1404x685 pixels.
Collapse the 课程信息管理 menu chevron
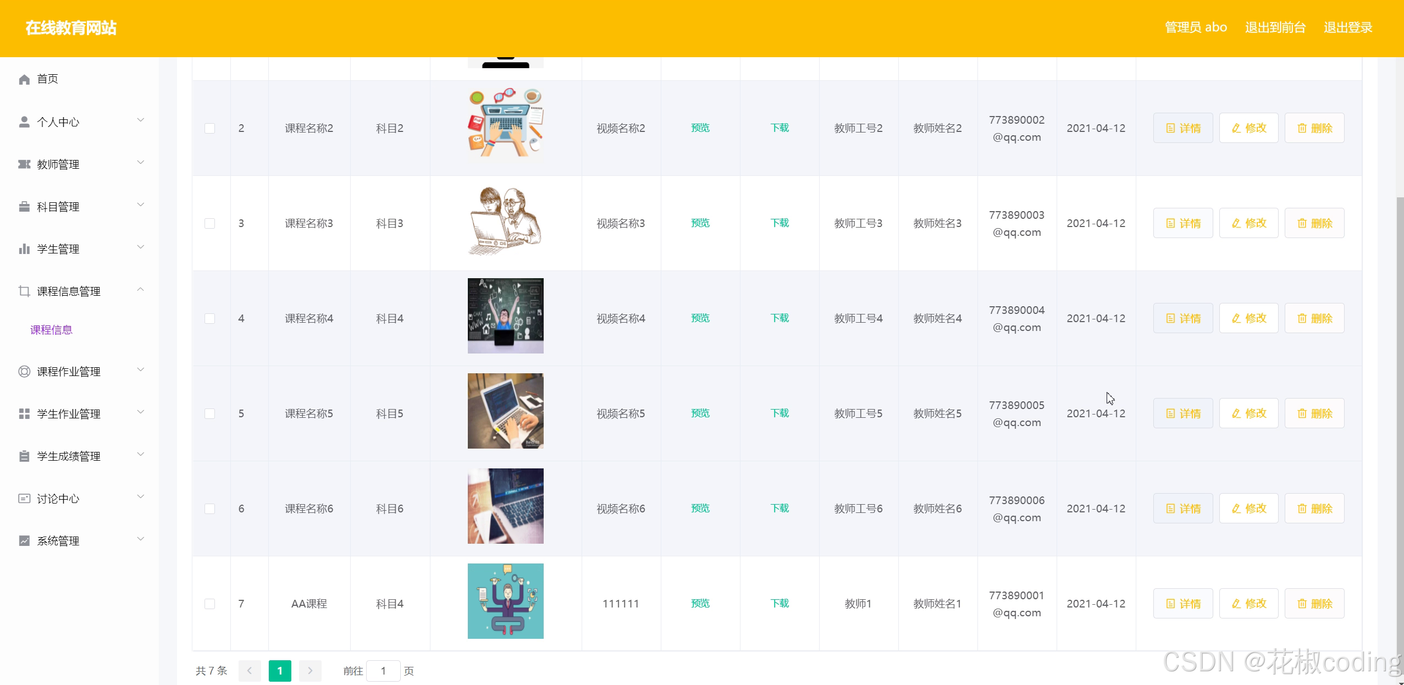pos(141,290)
